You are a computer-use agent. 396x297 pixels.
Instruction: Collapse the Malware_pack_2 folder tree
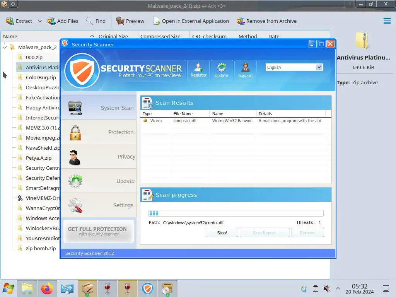tap(5, 47)
